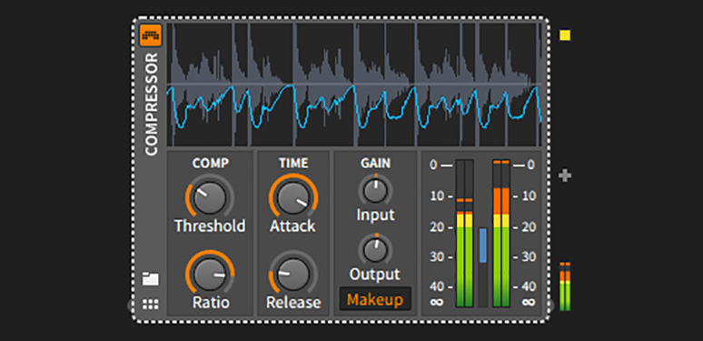Click the blue gain reduction meter

click(x=482, y=267)
